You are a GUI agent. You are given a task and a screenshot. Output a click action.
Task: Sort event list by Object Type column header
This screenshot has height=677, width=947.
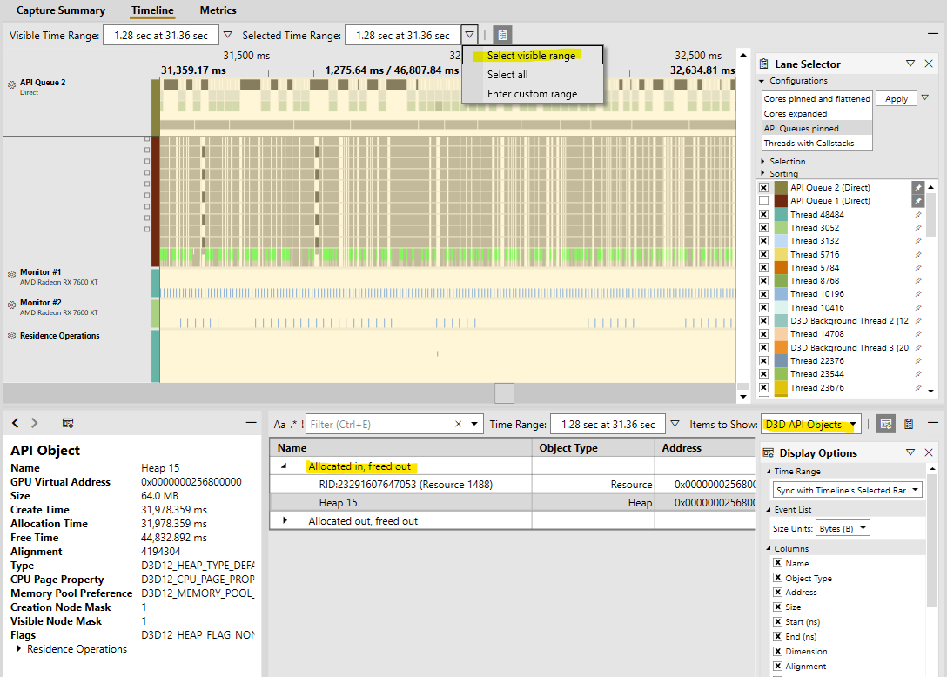click(x=593, y=447)
